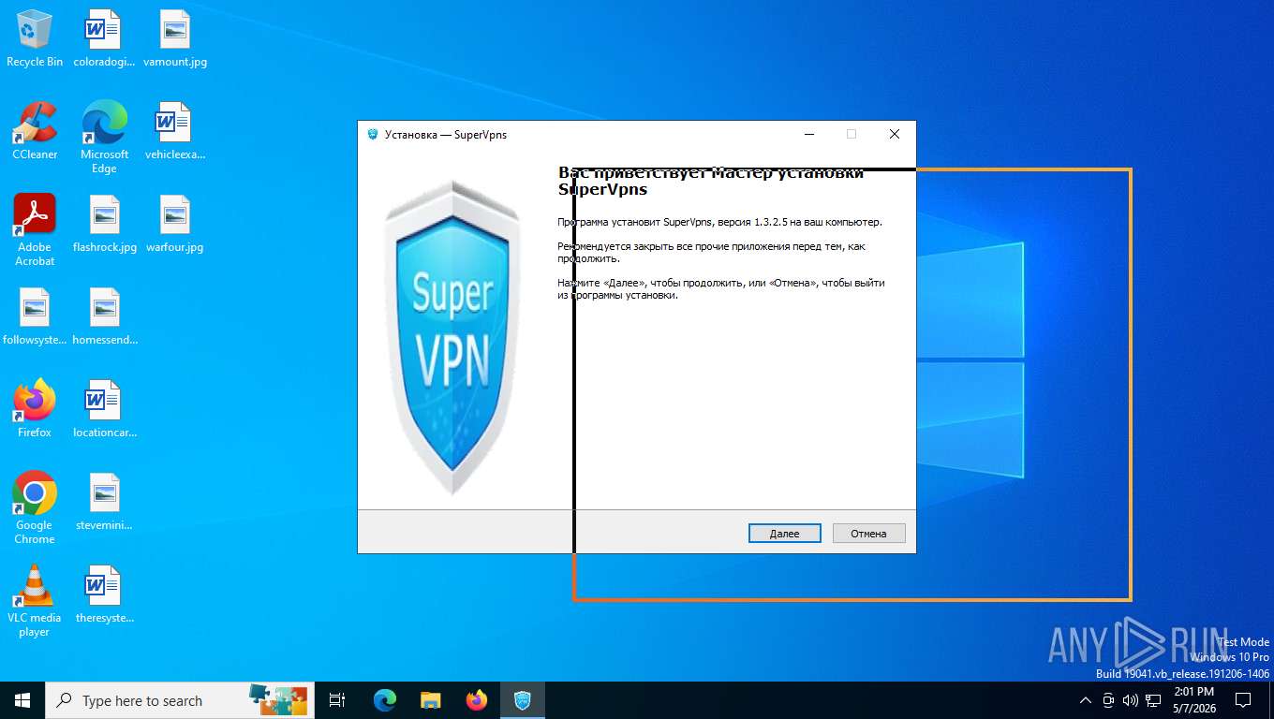Open the volume control in the tray
The height and width of the screenshot is (719, 1274).
tap(1131, 700)
